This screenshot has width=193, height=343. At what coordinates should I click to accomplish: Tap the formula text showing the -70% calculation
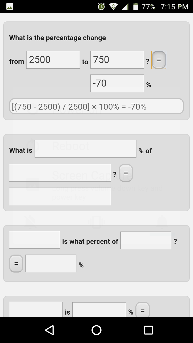(96, 106)
